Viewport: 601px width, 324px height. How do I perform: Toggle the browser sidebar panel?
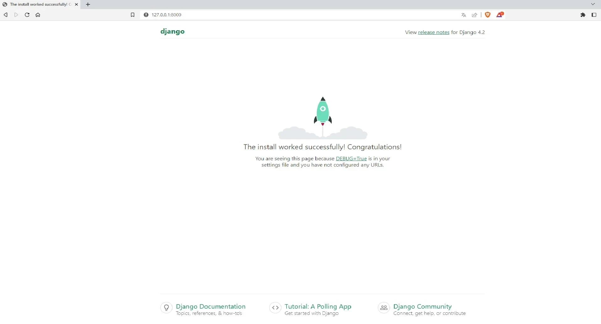[x=594, y=15]
